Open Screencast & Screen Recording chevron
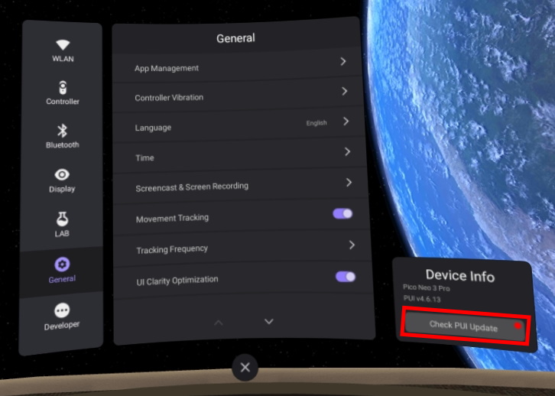This screenshot has height=396, width=555. click(x=349, y=182)
